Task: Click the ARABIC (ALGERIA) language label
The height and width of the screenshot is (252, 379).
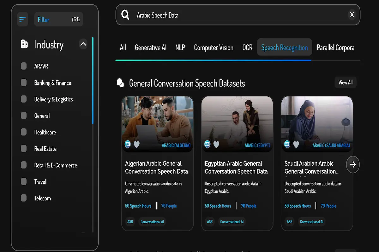Action: click(176, 145)
